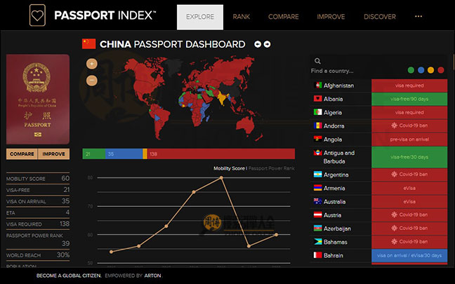Click the Passport Index heart logo
This screenshot has width=455, height=284.
[38, 15]
